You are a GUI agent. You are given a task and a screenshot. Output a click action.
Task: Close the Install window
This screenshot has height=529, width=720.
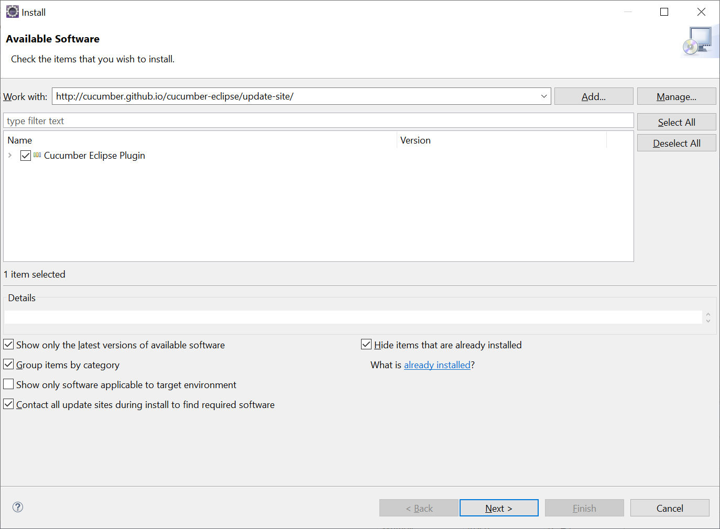click(x=701, y=12)
